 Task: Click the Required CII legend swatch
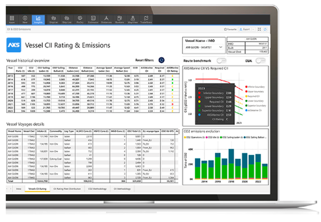point(246,96)
